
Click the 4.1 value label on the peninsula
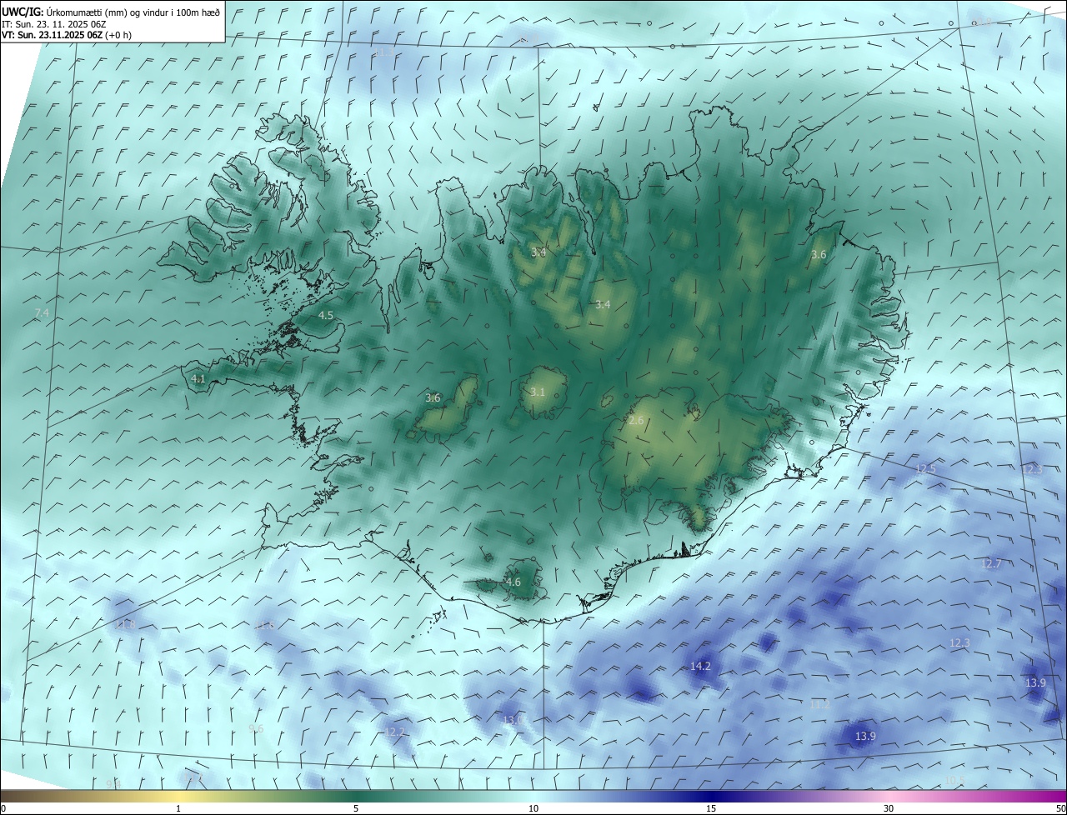[198, 378]
